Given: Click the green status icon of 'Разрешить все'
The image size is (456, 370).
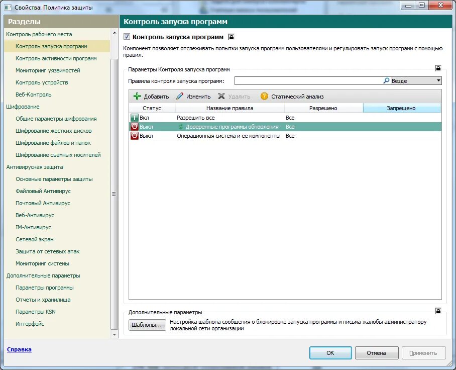Looking at the screenshot, I should 135,118.
